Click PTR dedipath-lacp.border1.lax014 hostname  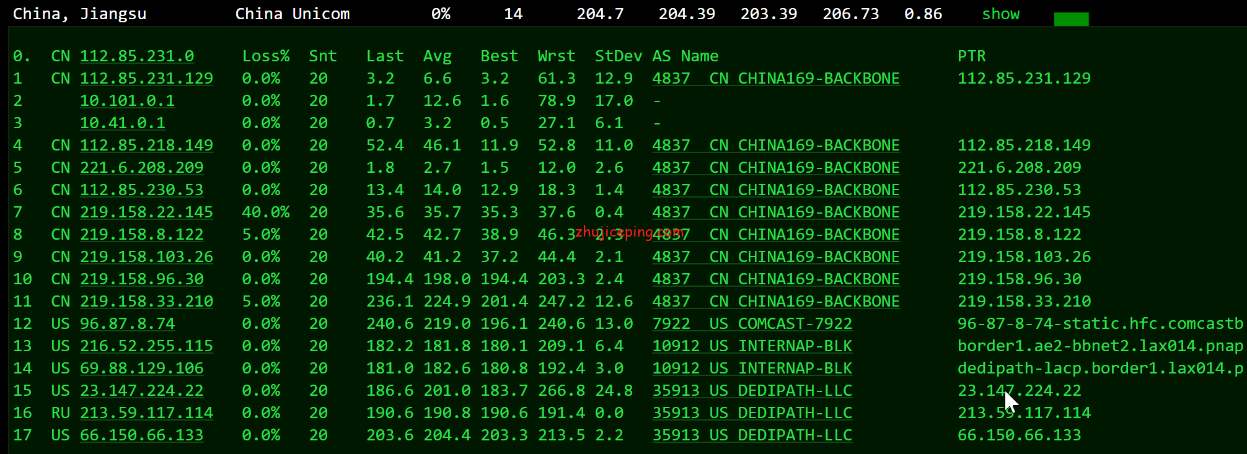coord(1100,369)
